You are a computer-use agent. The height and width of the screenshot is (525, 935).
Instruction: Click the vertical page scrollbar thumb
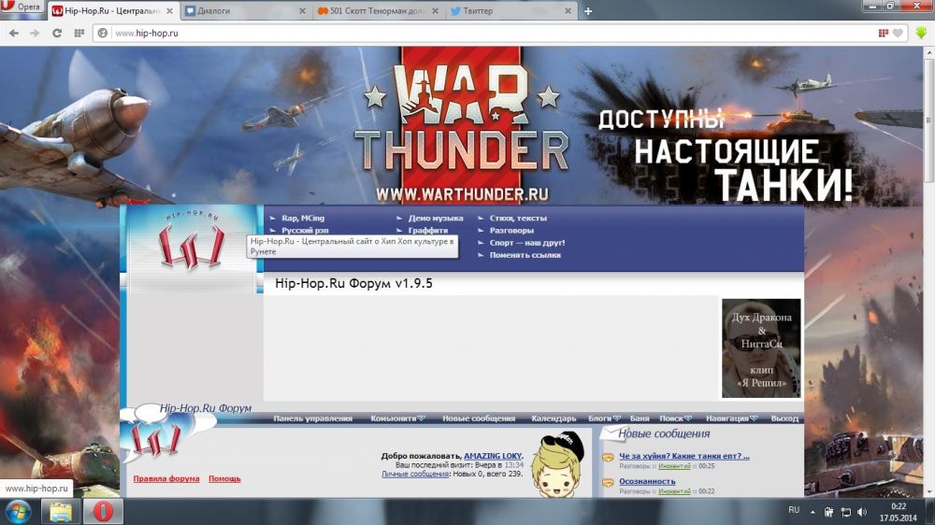tap(928, 122)
